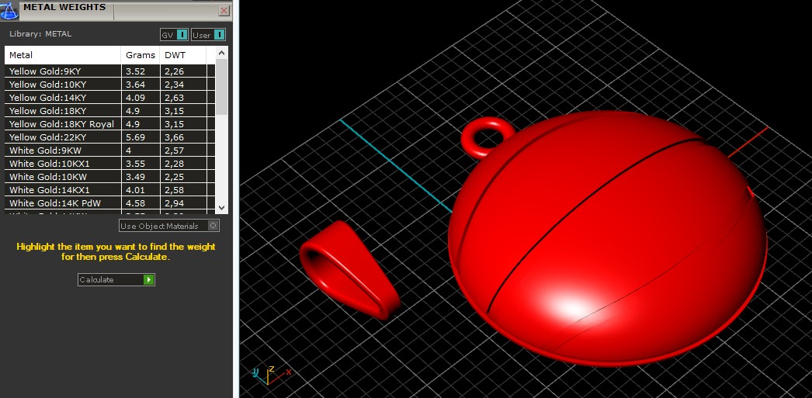The width and height of the screenshot is (812, 398).
Task: Toggle the User library switch
Action: [x=208, y=35]
